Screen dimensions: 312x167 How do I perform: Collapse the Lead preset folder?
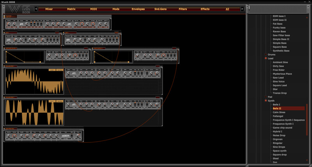click(266, 59)
